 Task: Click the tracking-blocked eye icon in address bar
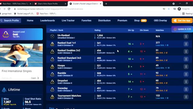coord(164,9)
